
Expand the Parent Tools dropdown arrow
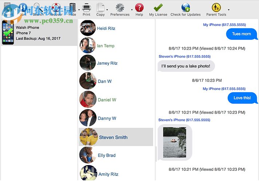[228, 10]
